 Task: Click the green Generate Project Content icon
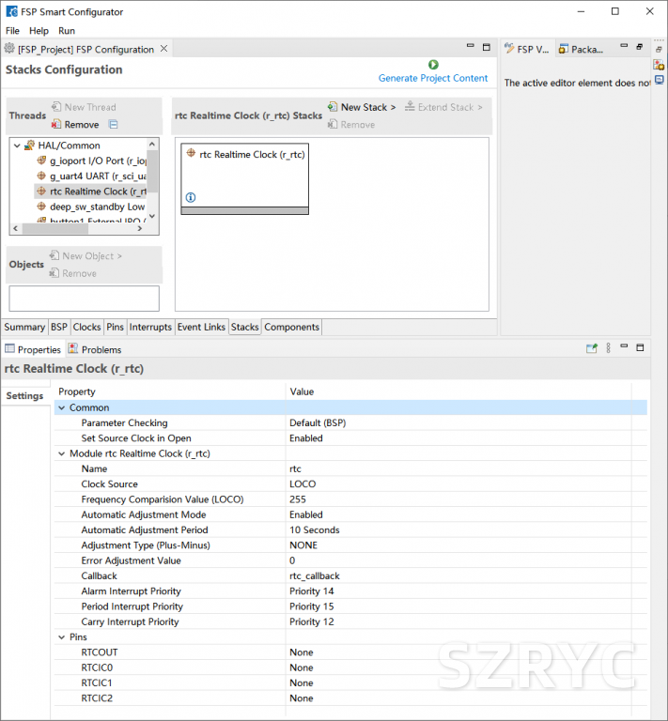[x=433, y=65]
